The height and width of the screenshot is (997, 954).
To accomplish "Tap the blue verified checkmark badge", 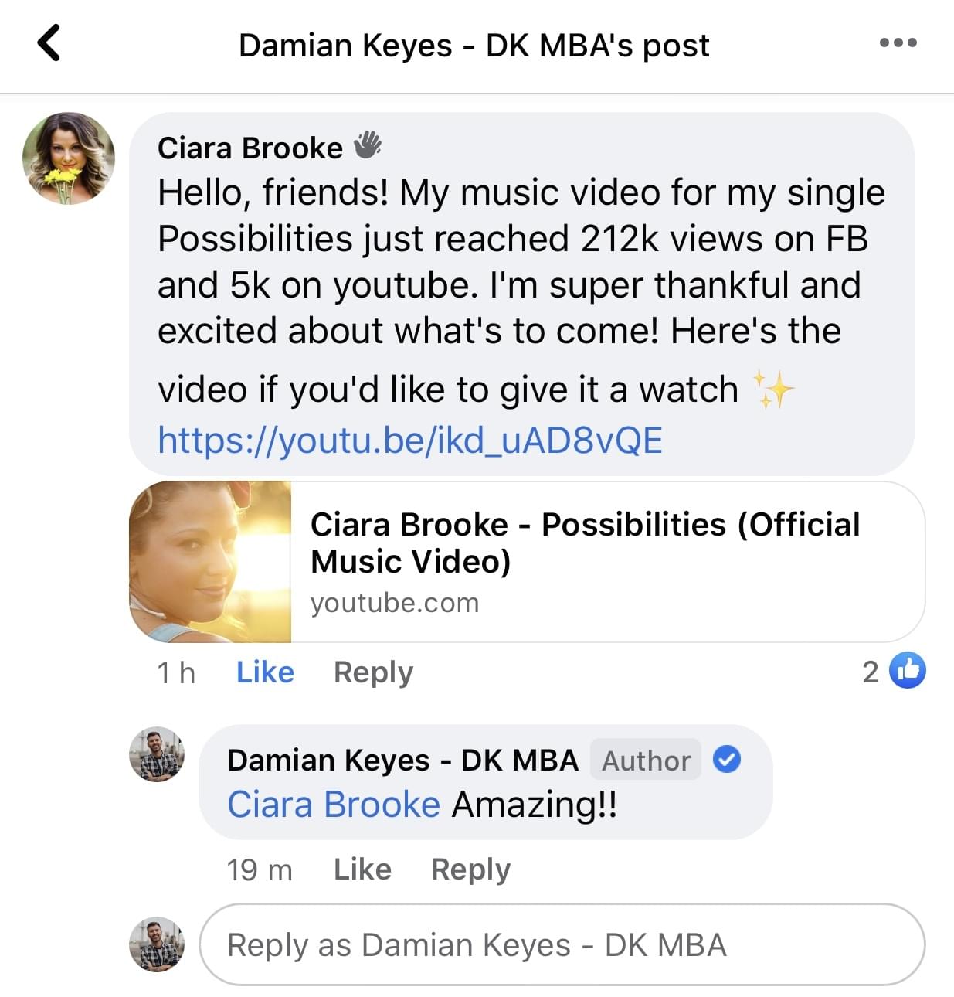I will [x=726, y=760].
